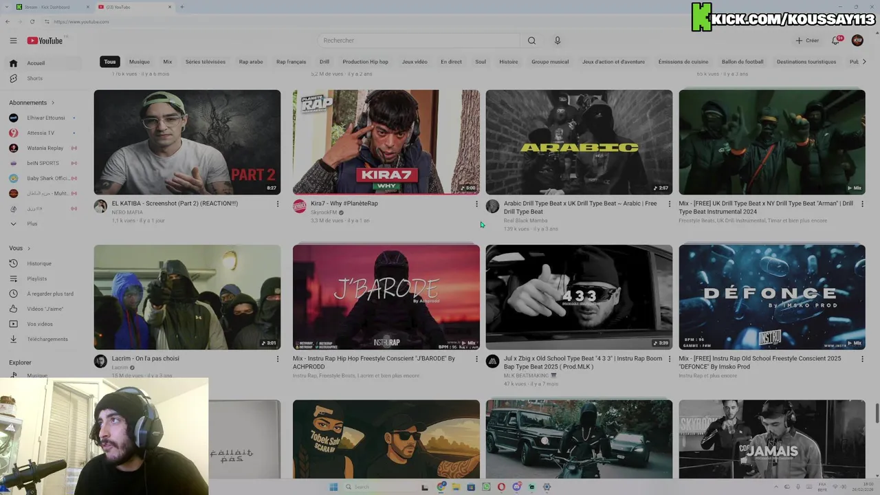Open more options for Lacrim video

click(278, 359)
